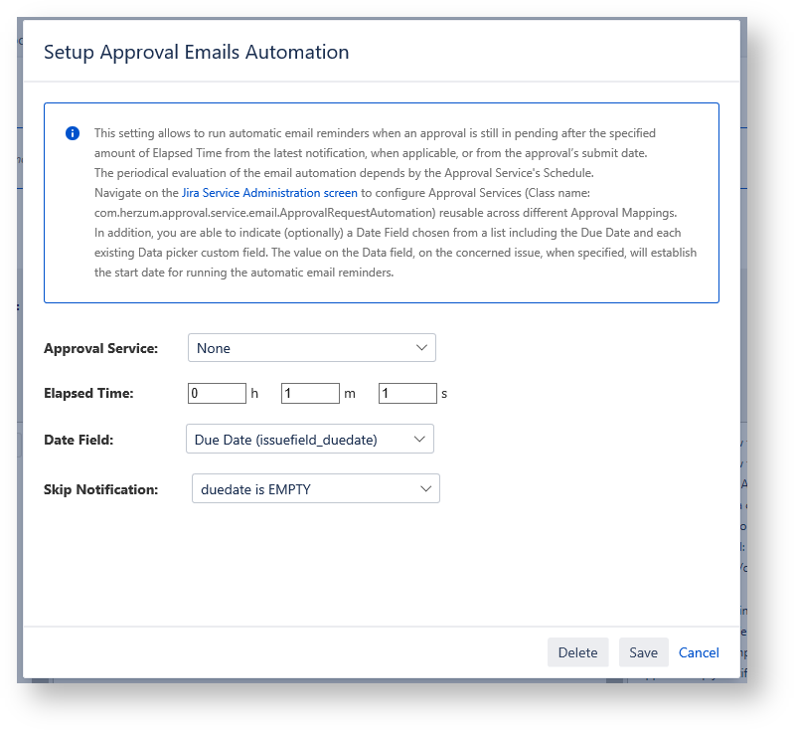This screenshot has height=731, width=795.
Task: Click the Approval Service field label
Action: pyautogui.click(x=100, y=348)
